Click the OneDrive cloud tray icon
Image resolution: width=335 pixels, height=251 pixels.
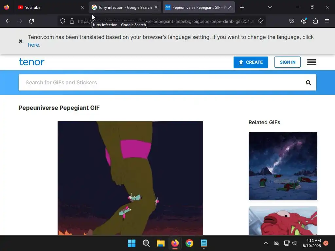pyautogui.click(x=276, y=243)
